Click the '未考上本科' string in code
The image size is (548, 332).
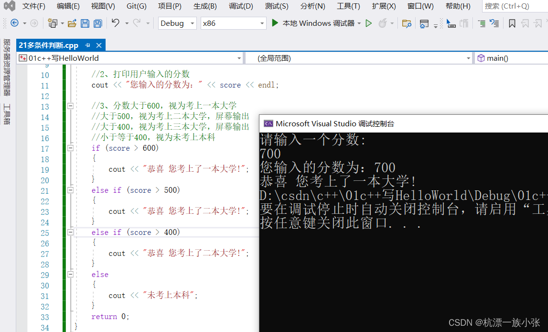point(168,295)
